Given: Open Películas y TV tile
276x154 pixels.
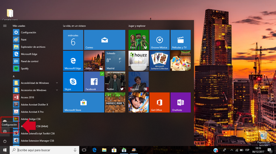Looking at the screenshot, I should click(180, 40).
